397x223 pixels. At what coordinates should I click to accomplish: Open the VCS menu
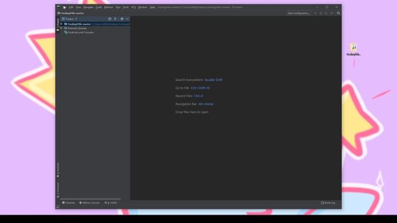click(133, 7)
